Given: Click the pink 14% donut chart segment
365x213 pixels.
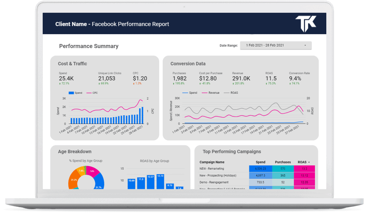Looking at the screenshot, I should (x=92, y=172).
